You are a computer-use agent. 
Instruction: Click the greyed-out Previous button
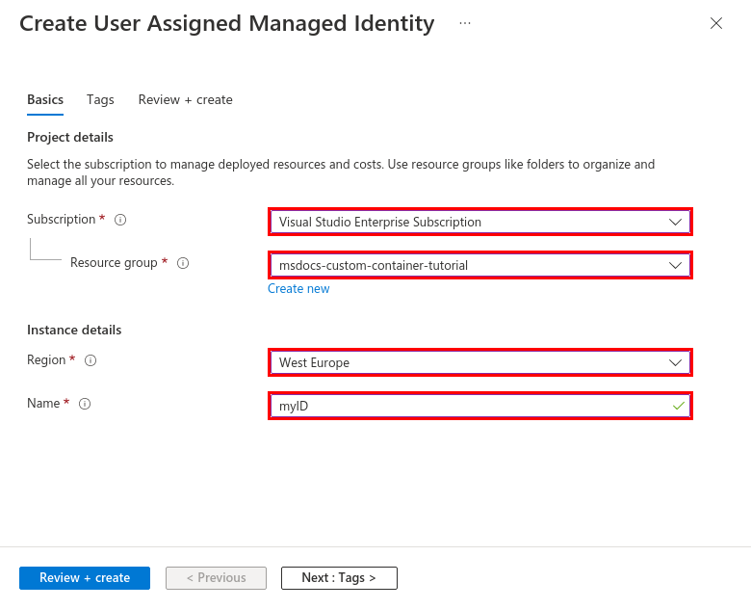point(216,578)
